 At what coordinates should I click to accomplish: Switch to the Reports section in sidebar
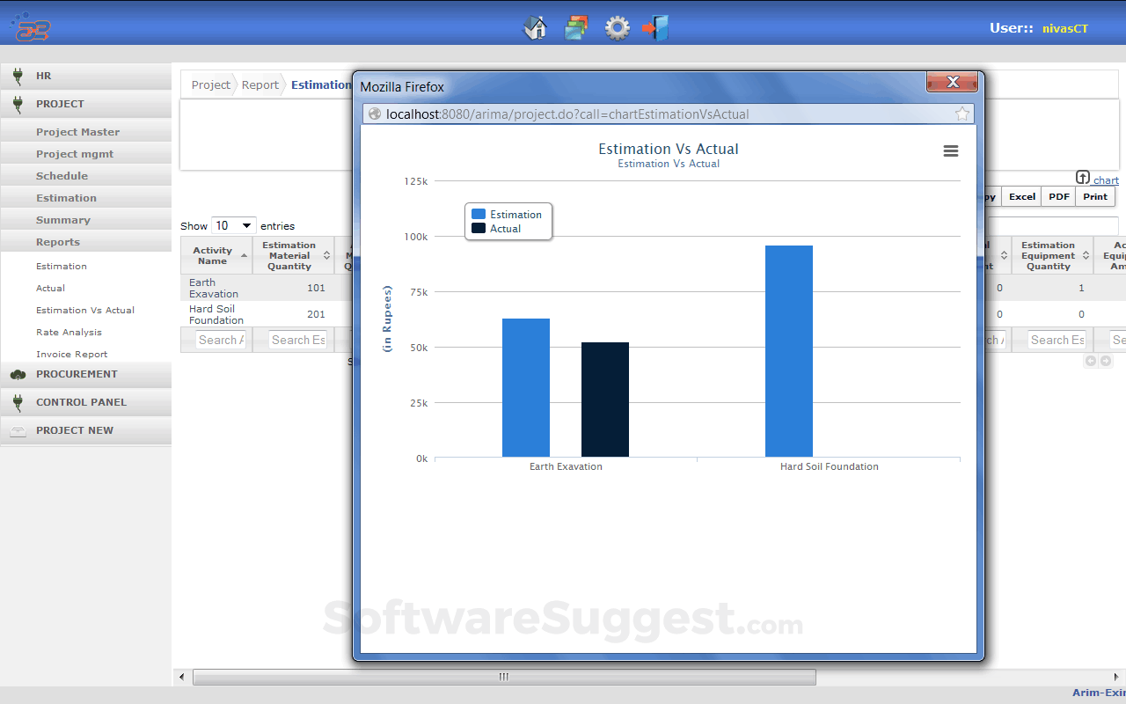(58, 241)
